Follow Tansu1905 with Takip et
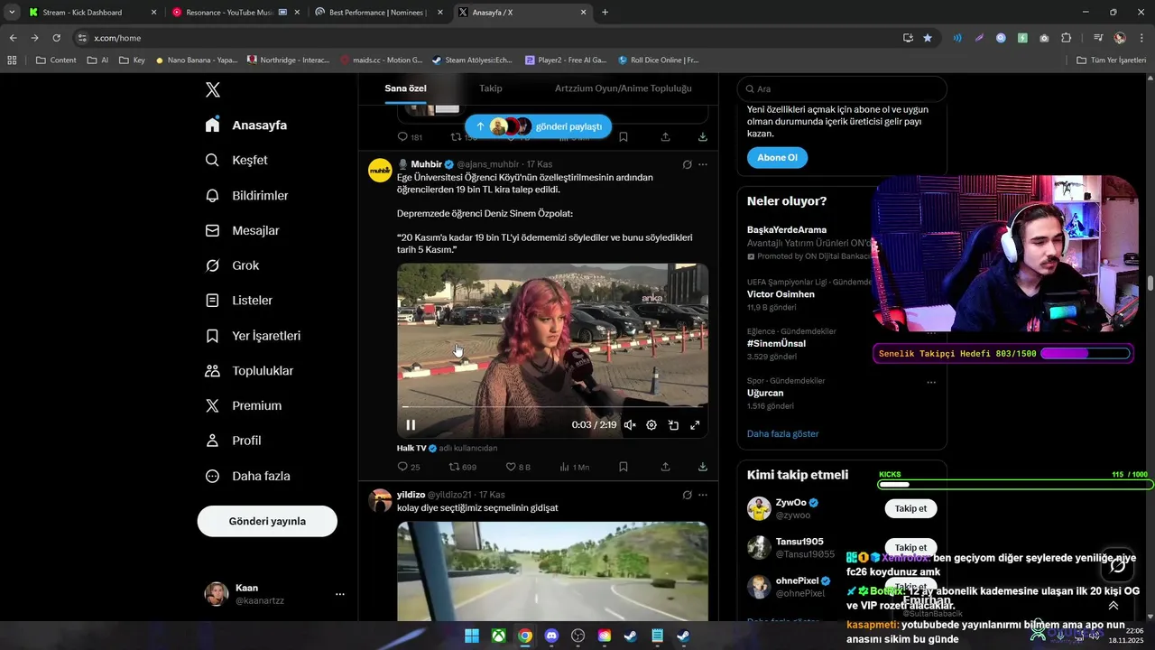Screen dimensions: 1155x650 (910, 547)
